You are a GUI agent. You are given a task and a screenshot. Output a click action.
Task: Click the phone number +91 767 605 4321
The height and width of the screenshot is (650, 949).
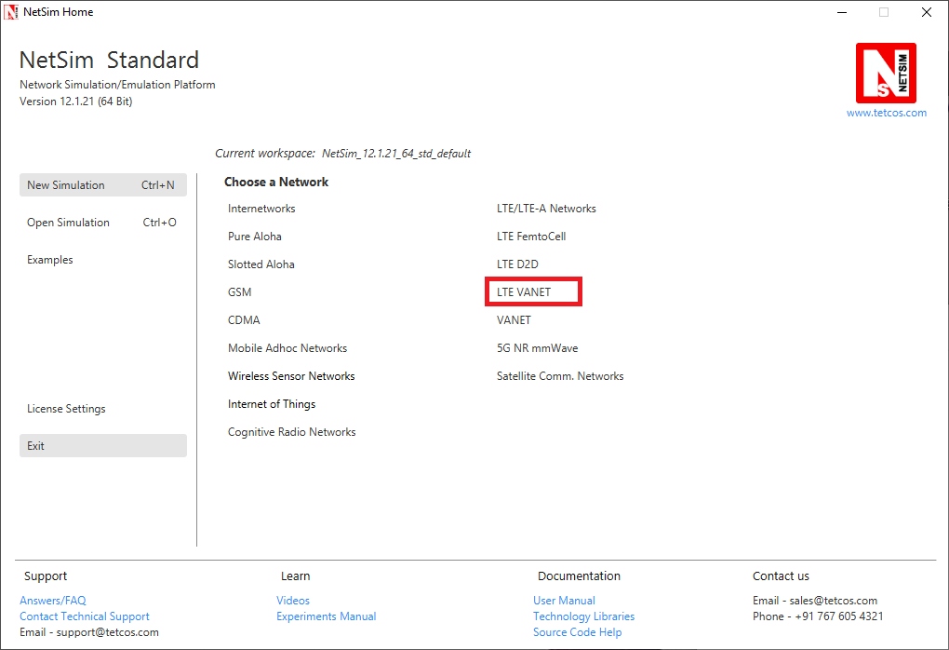839,616
